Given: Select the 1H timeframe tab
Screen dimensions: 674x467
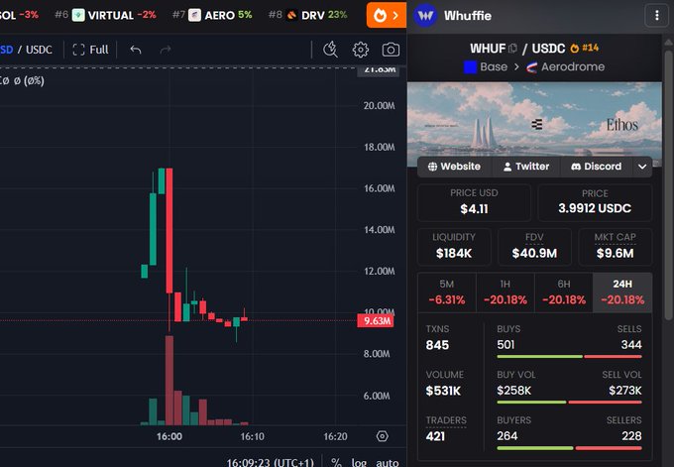Looking at the screenshot, I should 505,292.
